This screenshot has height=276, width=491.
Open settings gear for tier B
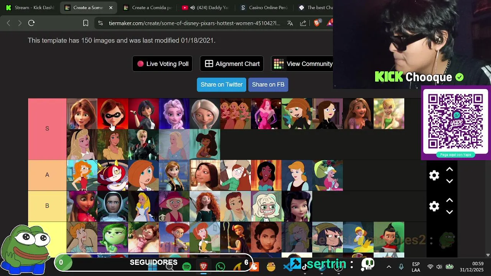tap(434, 206)
